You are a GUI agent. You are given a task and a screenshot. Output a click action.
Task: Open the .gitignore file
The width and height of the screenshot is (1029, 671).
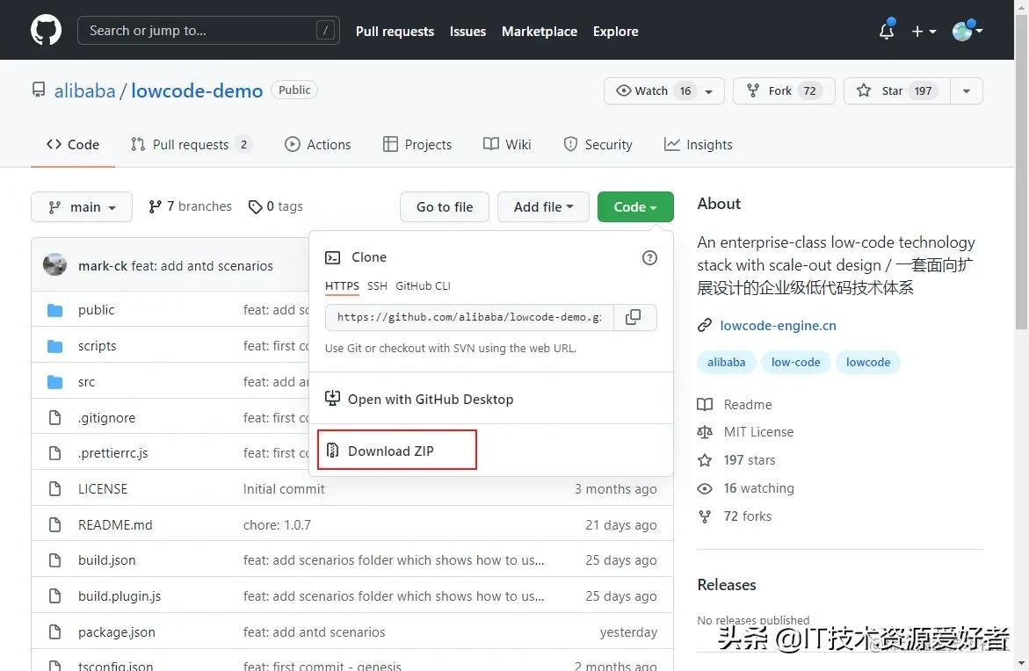pyautogui.click(x=106, y=418)
